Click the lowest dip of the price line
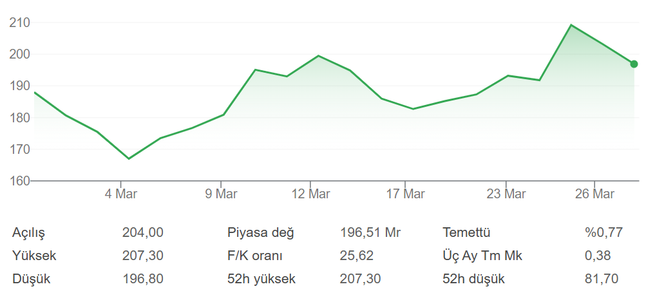646x300 pixels. [129, 158]
